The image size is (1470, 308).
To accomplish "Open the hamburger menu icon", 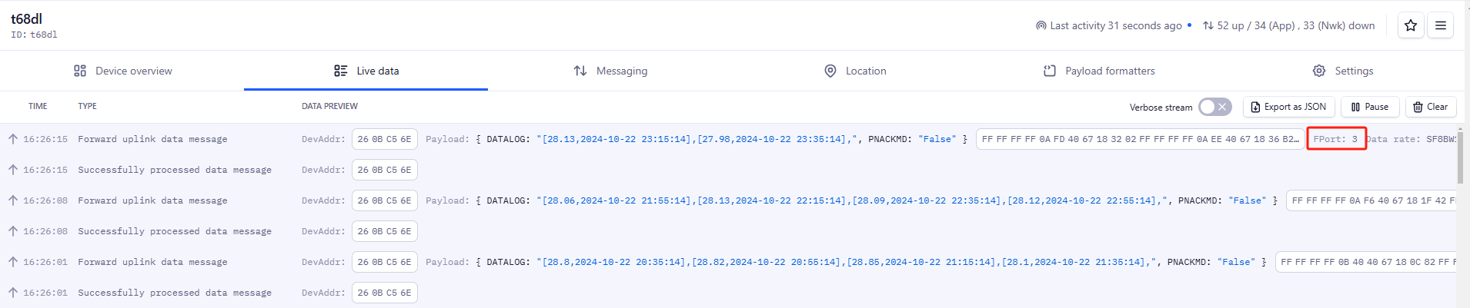I will coord(1440,25).
